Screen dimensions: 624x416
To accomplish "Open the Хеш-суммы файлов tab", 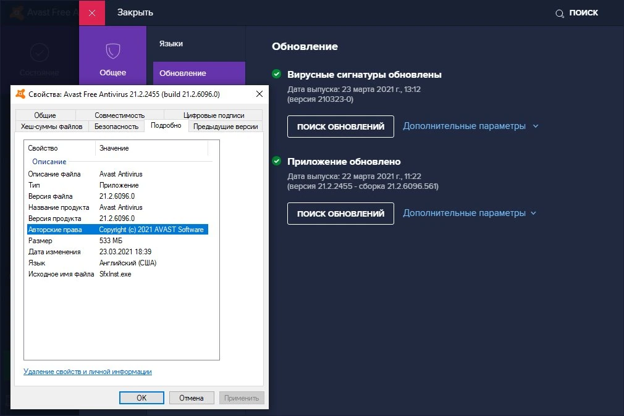I will tap(52, 127).
